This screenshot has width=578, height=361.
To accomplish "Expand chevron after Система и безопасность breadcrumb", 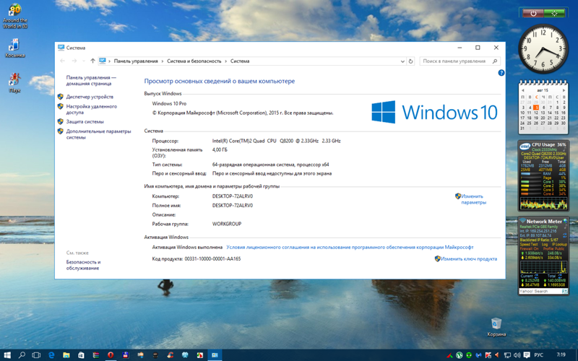I will (225, 61).
